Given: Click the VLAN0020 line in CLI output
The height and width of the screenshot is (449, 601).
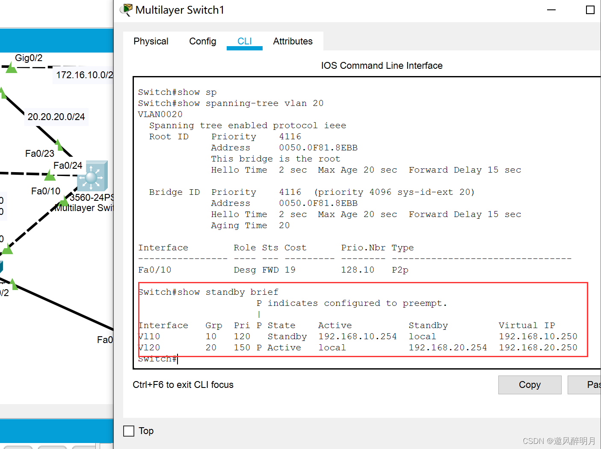Looking at the screenshot, I should coord(160,114).
